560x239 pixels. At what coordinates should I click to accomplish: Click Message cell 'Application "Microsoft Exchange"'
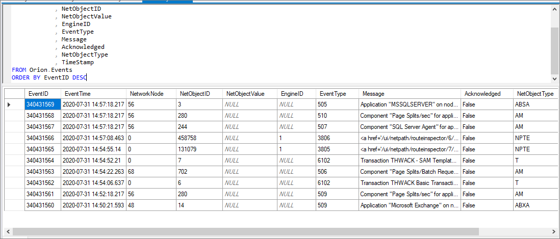(x=410, y=205)
